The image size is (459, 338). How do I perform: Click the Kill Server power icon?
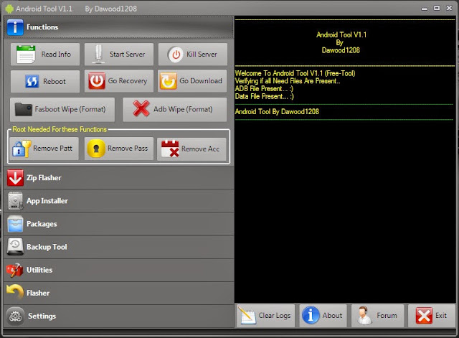176,55
